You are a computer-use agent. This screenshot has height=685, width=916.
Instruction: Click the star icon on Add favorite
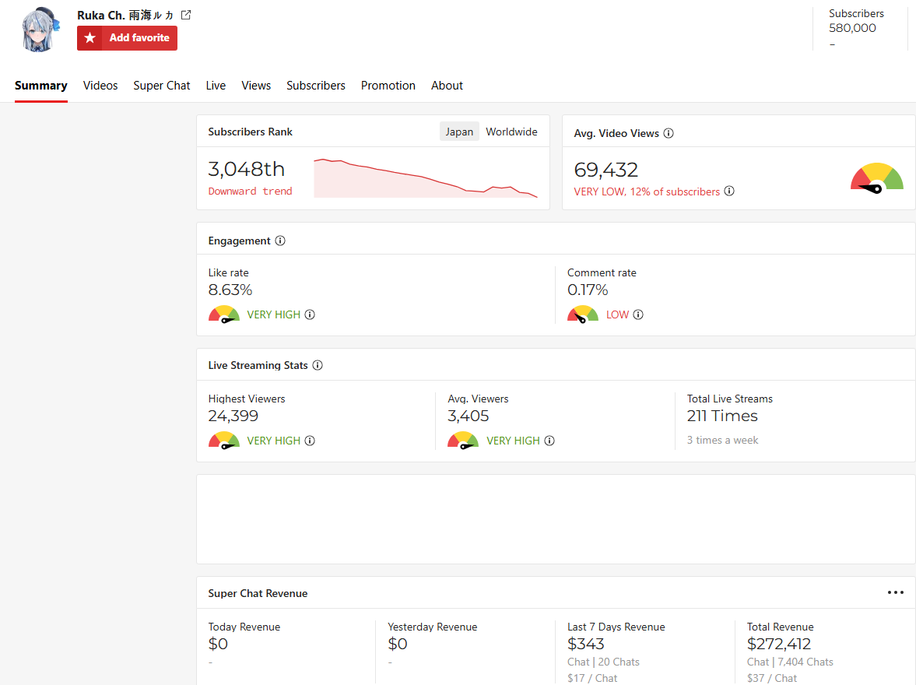[90, 38]
